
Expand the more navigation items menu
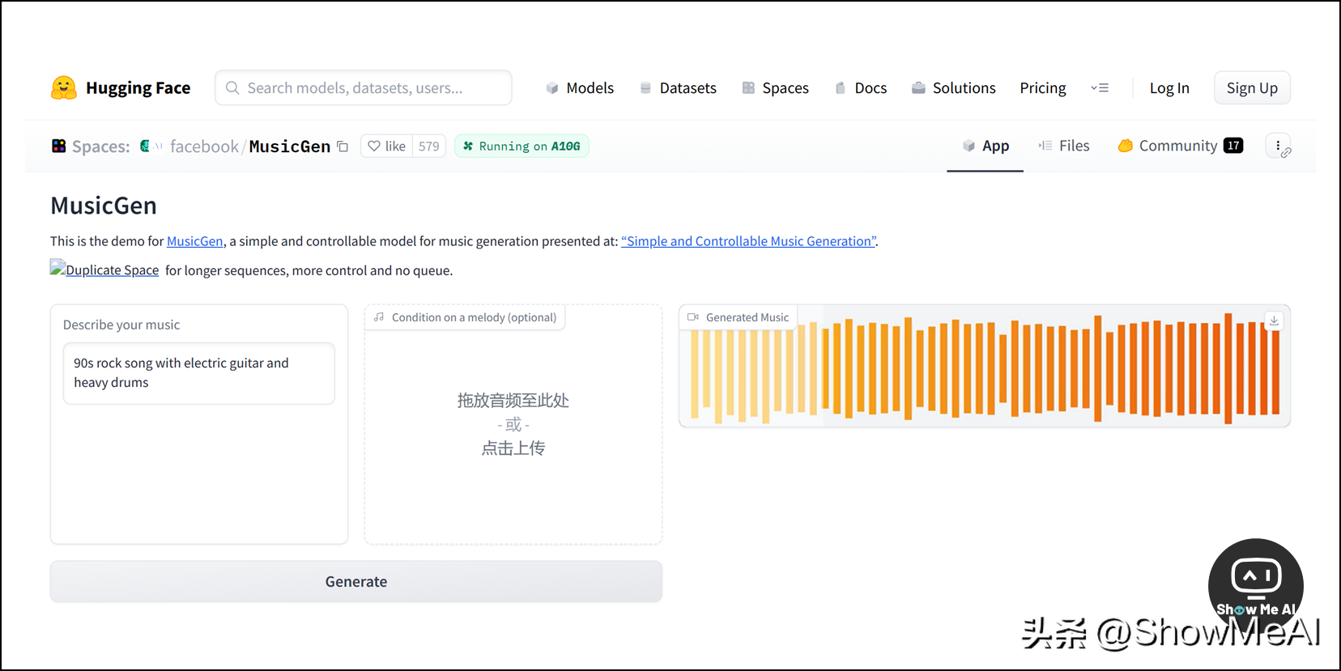(x=1099, y=88)
